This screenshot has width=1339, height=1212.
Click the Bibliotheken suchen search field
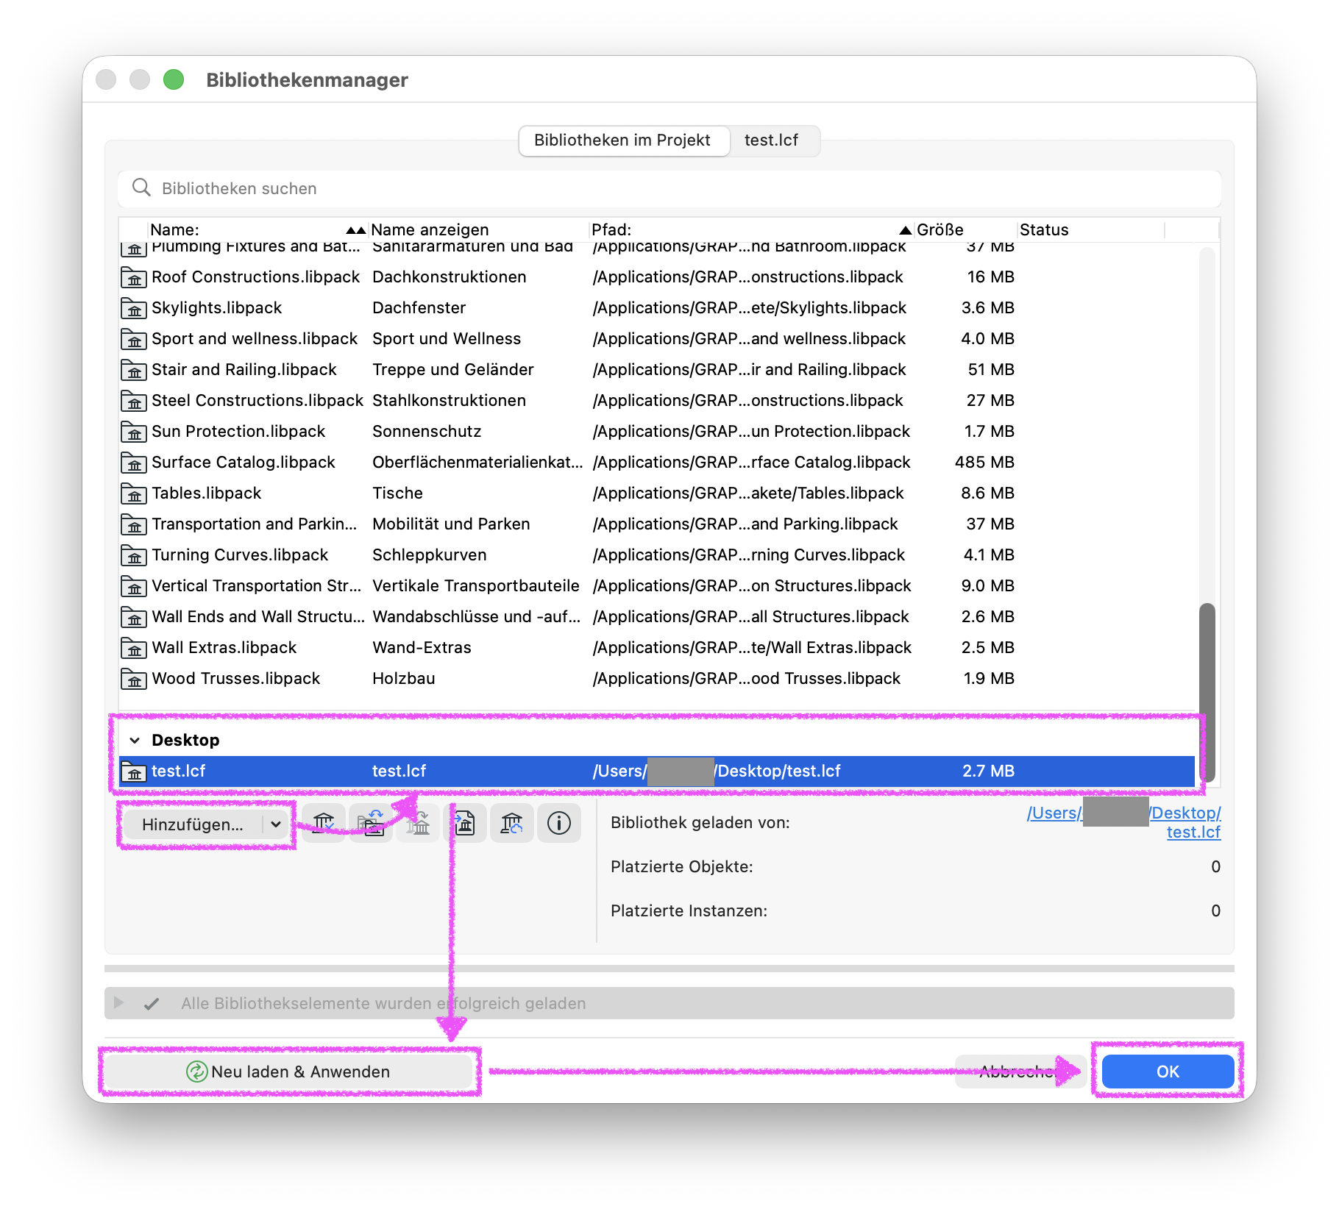[669, 188]
